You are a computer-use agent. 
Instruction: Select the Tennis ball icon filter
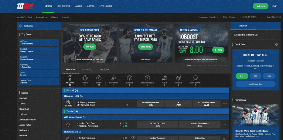point(99,78)
